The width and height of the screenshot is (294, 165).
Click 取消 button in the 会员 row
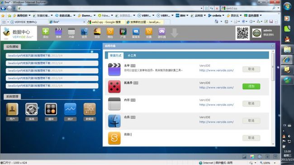tap(251, 121)
